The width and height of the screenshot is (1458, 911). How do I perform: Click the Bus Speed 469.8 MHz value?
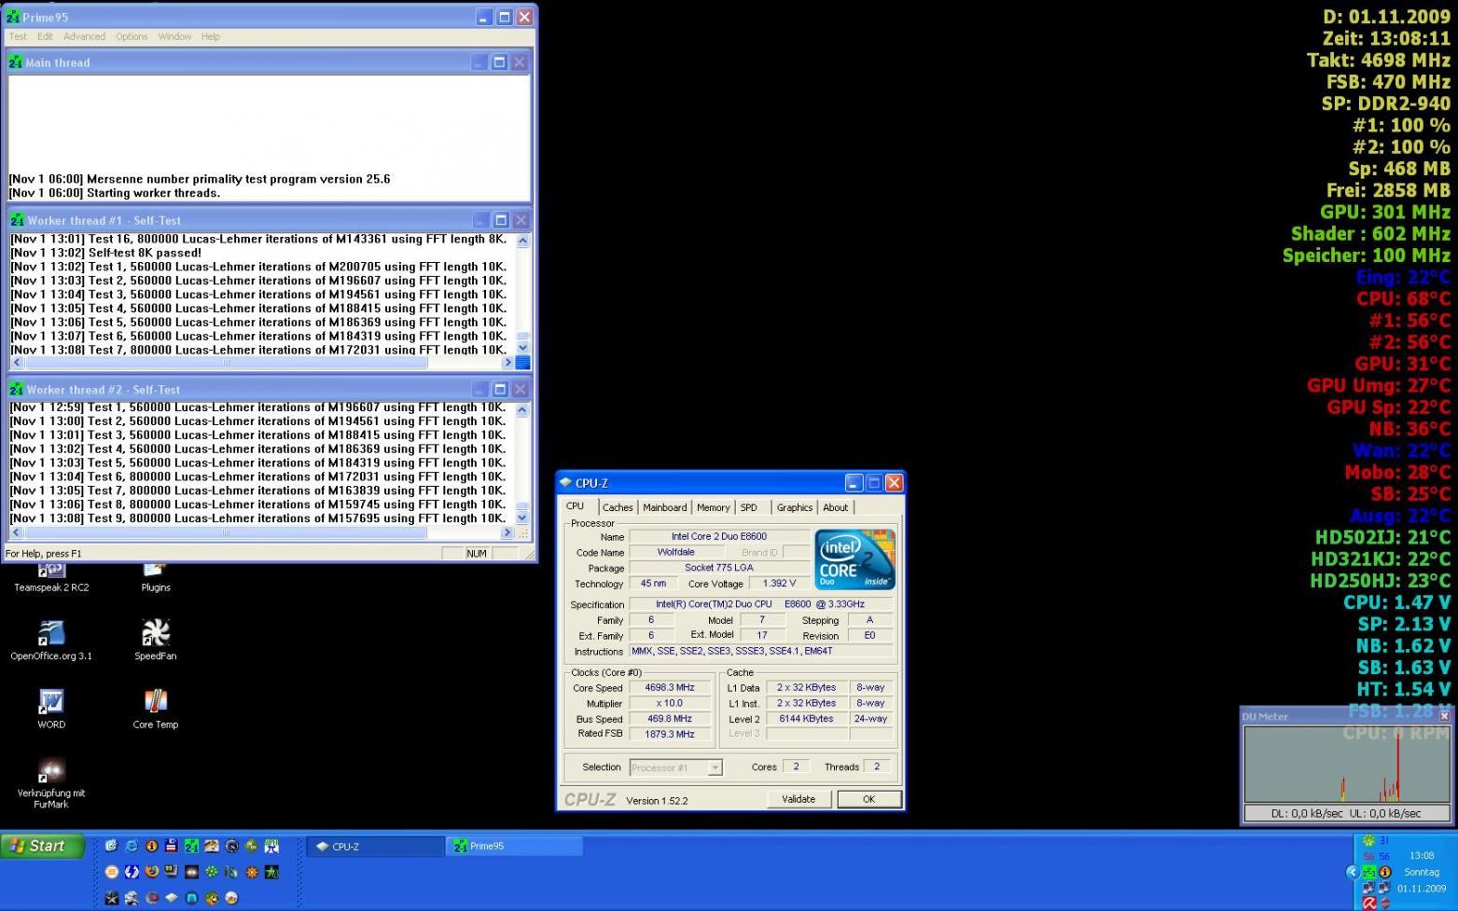point(670,719)
